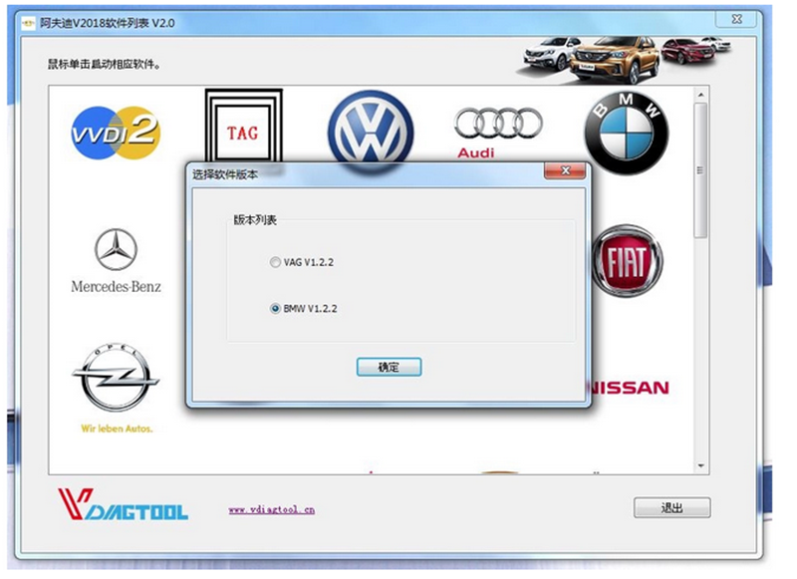
Task: Launch the VVDI2 software icon
Action: point(116,133)
